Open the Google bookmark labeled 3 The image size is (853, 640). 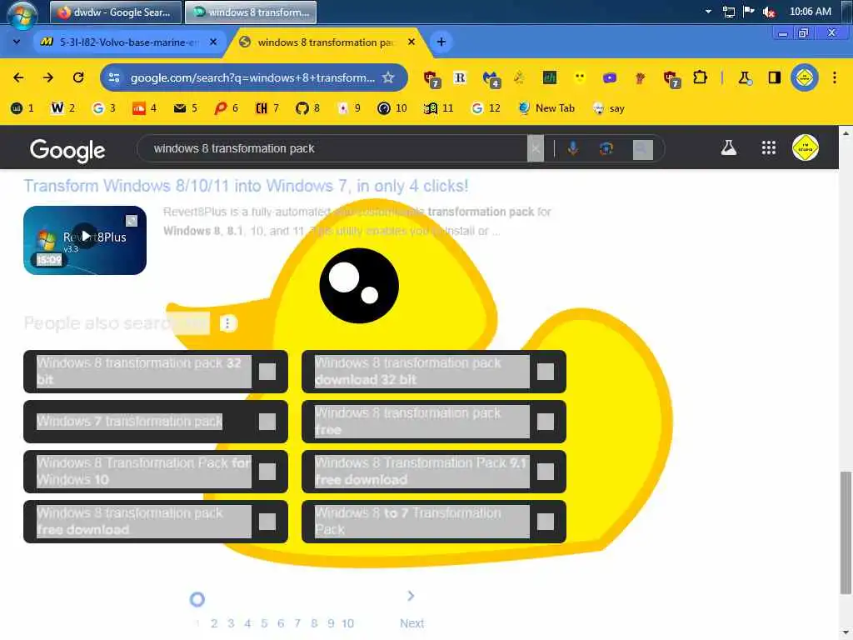click(104, 108)
